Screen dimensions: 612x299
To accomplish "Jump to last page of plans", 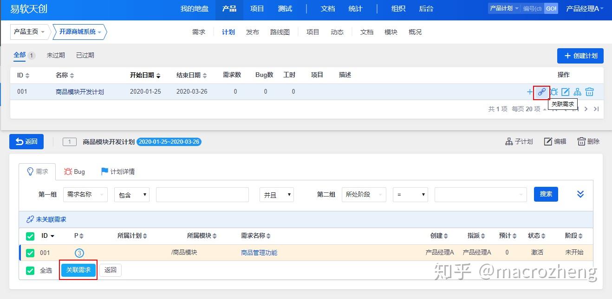I will (x=596, y=109).
